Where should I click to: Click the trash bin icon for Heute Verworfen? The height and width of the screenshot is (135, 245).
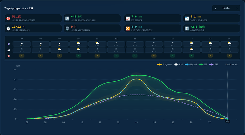pos(67,28)
